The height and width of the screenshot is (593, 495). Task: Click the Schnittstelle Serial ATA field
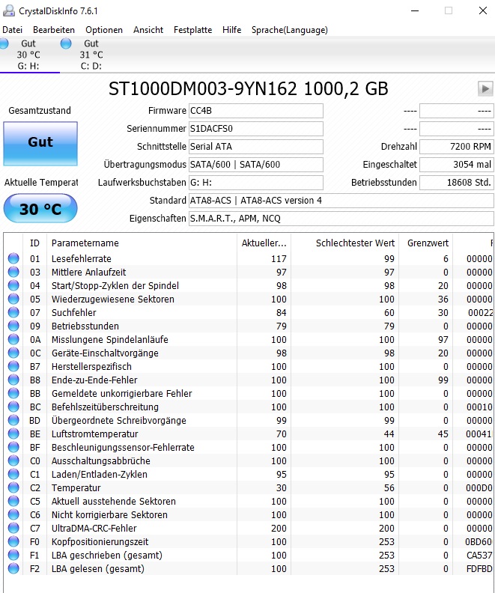coord(256,146)
